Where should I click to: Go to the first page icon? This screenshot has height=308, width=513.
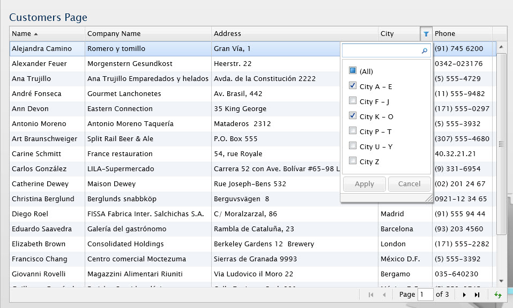[371, 295]
